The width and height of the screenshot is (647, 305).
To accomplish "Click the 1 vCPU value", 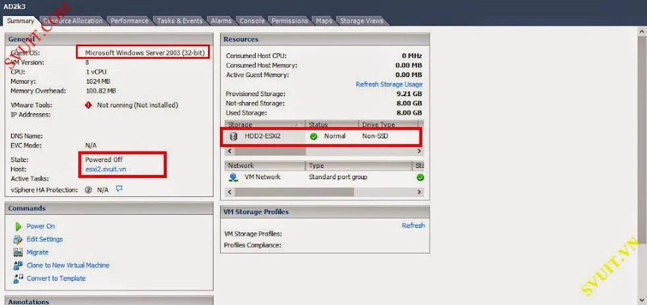I will point(96,72).
